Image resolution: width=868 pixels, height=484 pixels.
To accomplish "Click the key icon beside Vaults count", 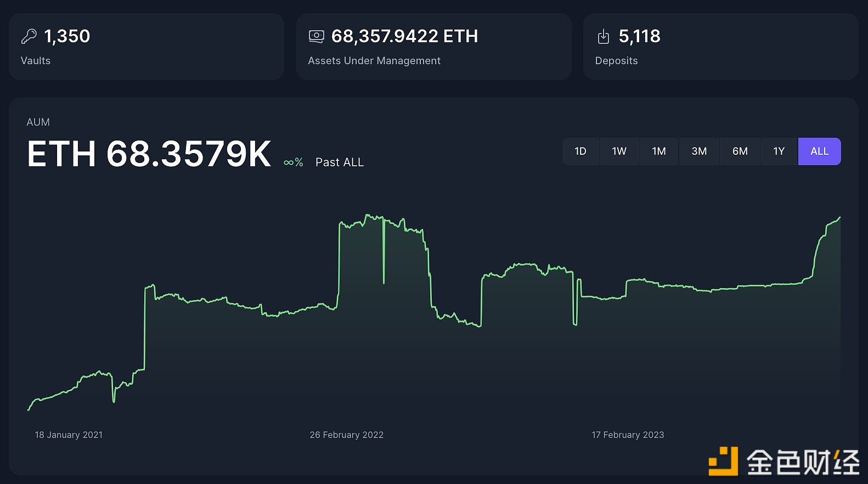I will [x=29, y=36].
